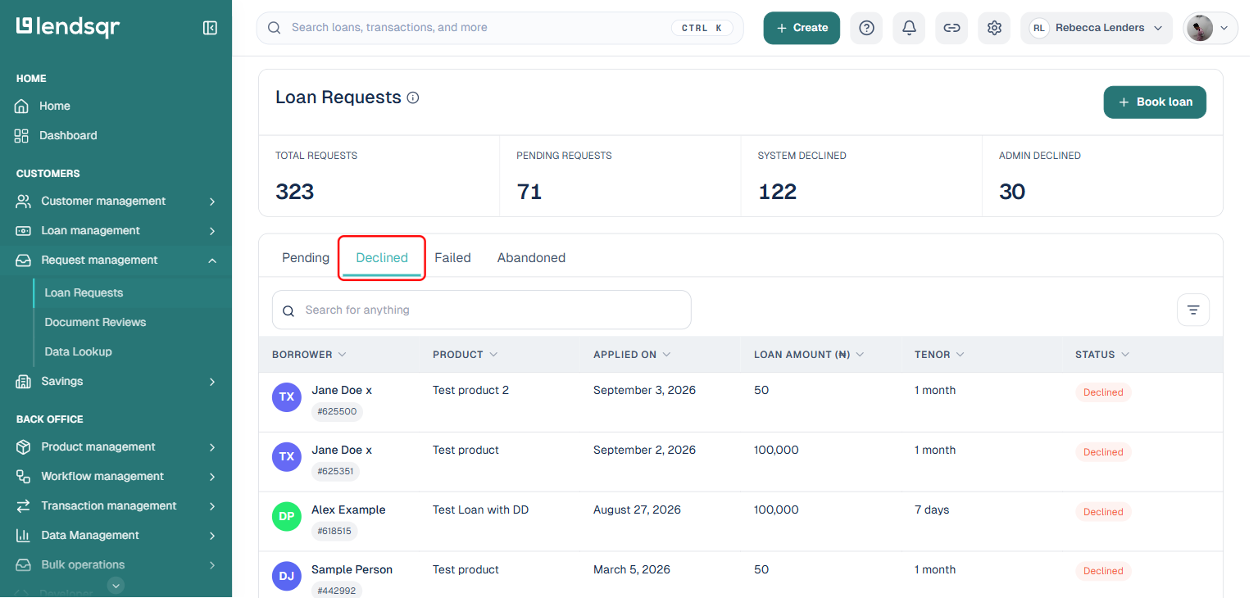This screenshot has width=1258, height=598.
Task: Click the global search loans field
Action: point(500,28)
